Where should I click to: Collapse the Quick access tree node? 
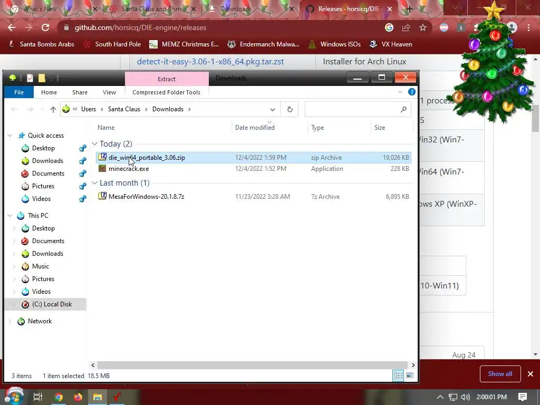(x=10, y=136)
